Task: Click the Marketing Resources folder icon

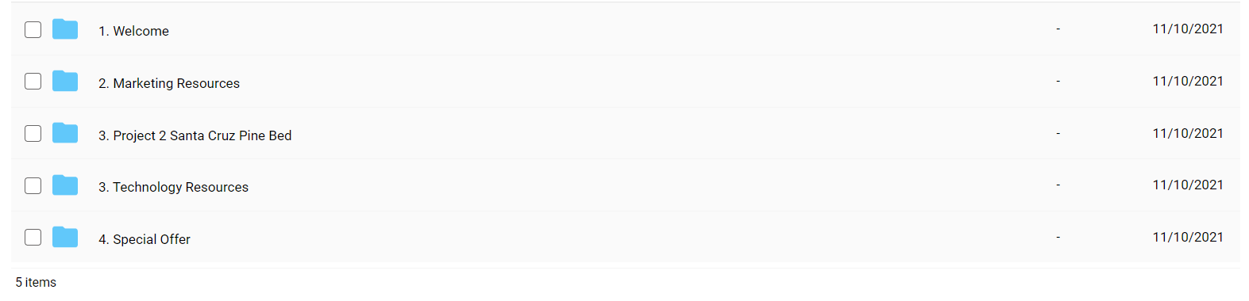Action: point(65,81)
